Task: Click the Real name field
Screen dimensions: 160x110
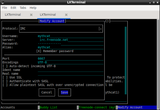Action: pyautogui.click(x=70, y=74)
